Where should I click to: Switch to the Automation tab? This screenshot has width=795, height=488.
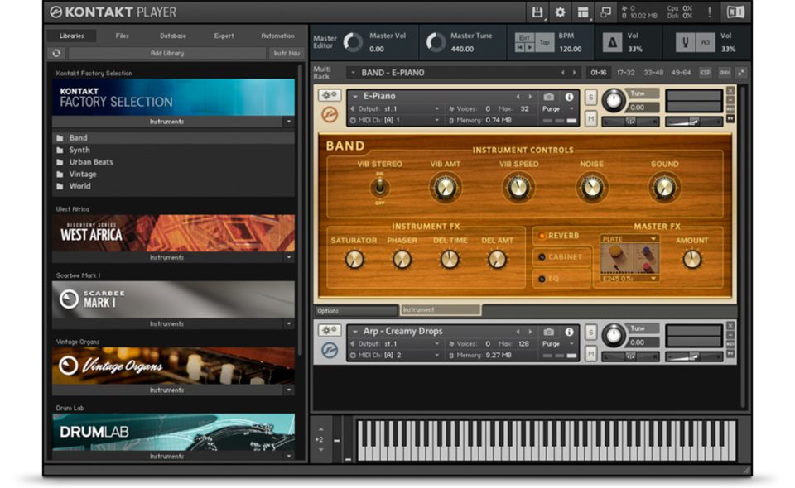coord(277,36)
